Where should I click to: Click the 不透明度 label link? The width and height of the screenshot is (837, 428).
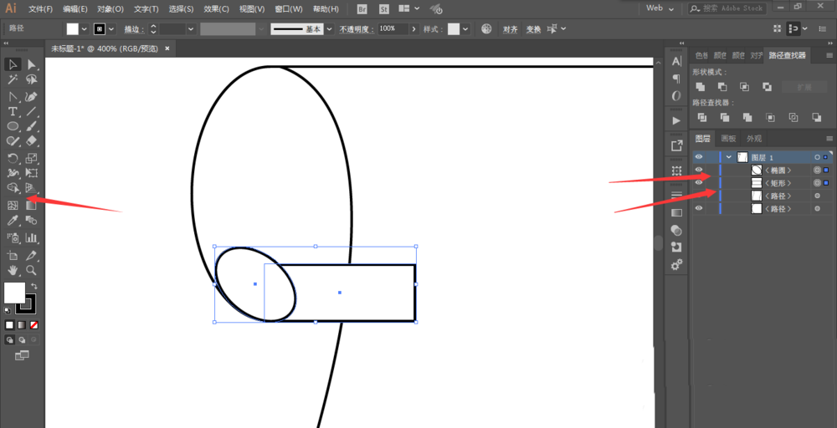pos(356,29)
